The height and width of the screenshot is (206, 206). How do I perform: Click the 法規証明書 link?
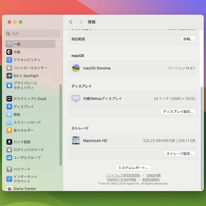click(154, 176)
